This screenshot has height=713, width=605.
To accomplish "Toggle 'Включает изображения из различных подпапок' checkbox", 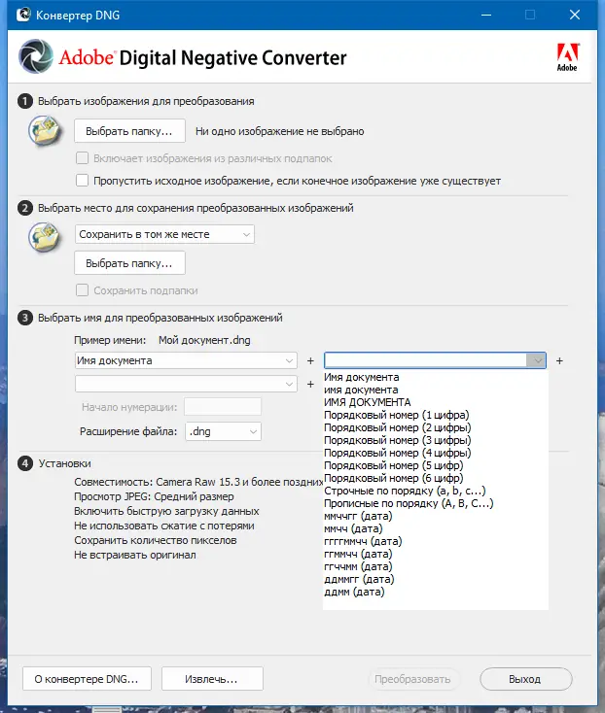I will (82, 157).
